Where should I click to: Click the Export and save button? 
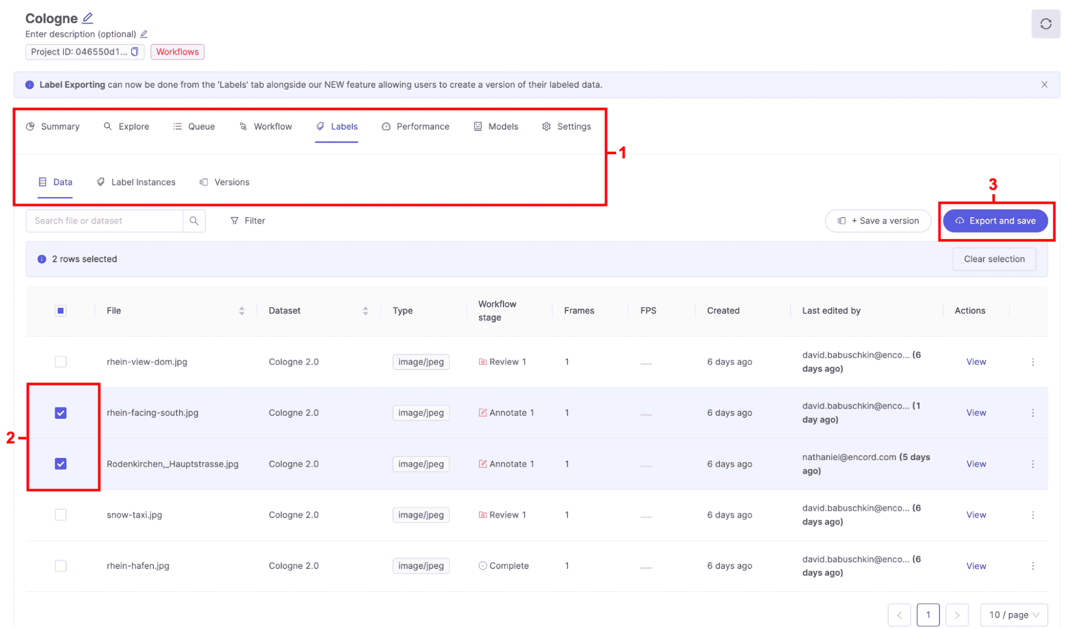pos(995,221)
